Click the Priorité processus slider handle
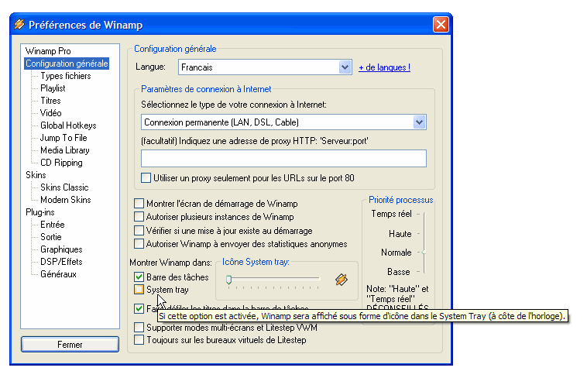This screenshot has height=378, width=587. click(424, 253)
